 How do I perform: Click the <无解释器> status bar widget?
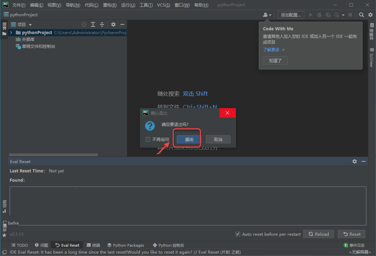(x=360, y=252)
